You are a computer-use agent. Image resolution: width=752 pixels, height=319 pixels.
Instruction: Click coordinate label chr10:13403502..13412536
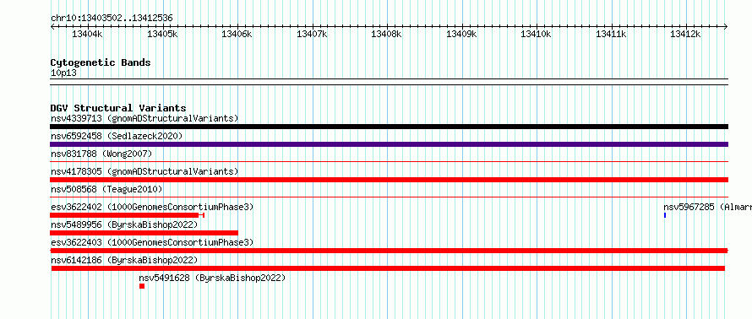coord(112,19)
